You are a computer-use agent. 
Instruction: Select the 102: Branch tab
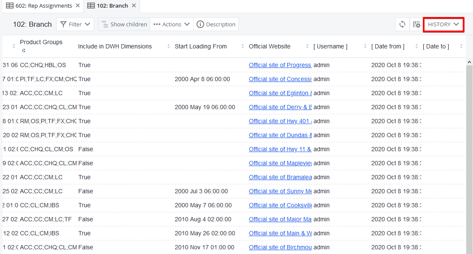point(108,6)
